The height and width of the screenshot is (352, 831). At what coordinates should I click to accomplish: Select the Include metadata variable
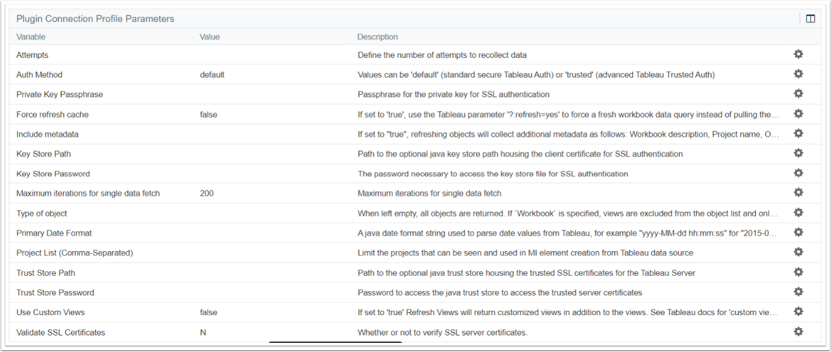pyautogui.click(x=47, y=134)
